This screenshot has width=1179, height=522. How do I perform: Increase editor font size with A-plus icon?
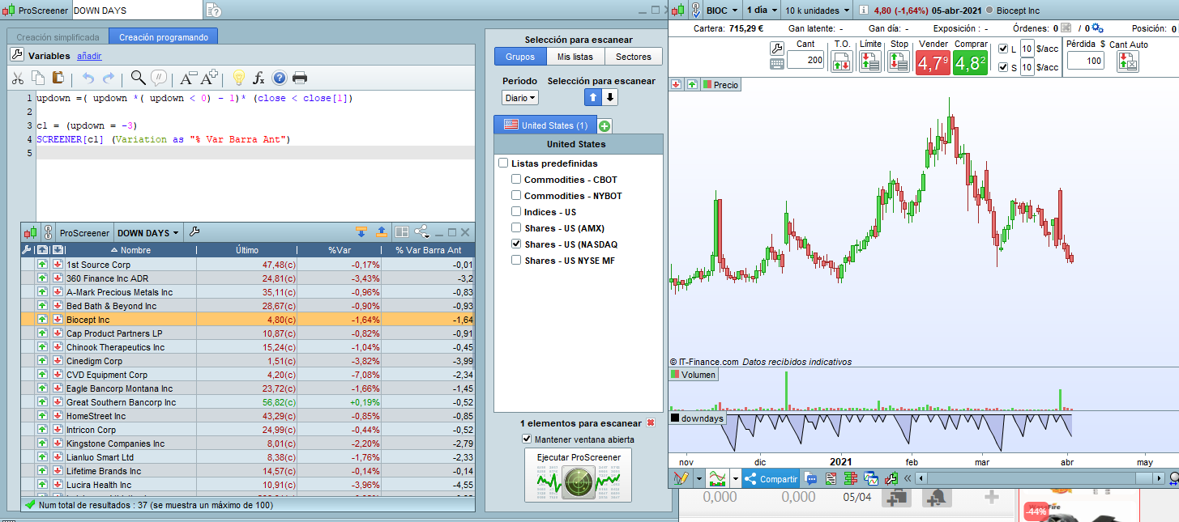point(209,78)
